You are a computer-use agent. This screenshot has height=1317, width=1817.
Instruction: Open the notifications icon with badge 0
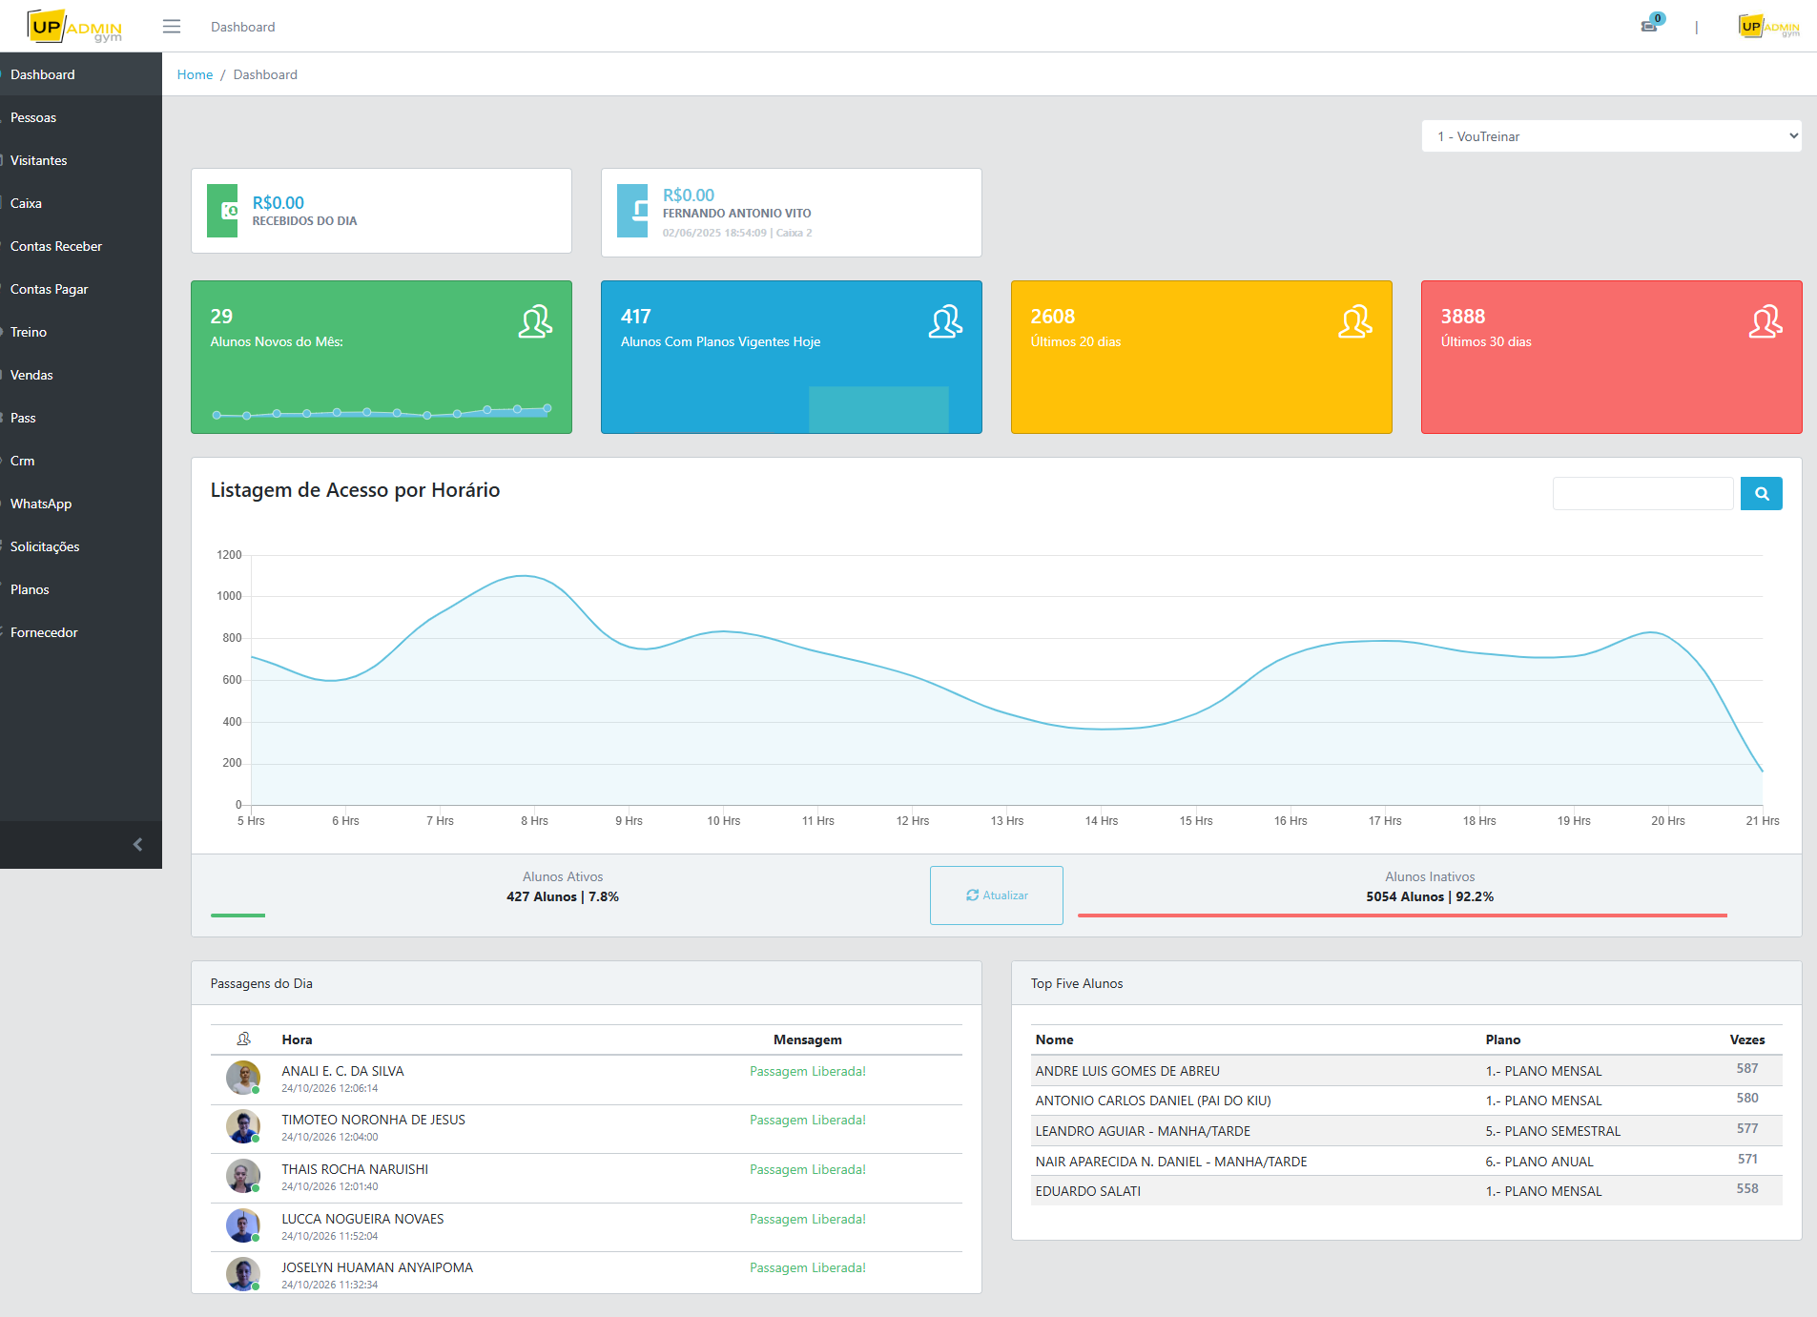[1652, 23]
